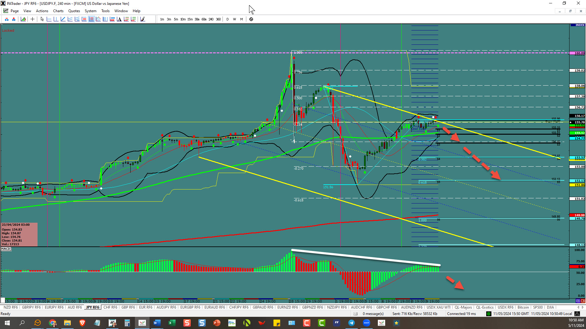
Task: Click the clock icon in toolbar
Action: coord(251,19)
